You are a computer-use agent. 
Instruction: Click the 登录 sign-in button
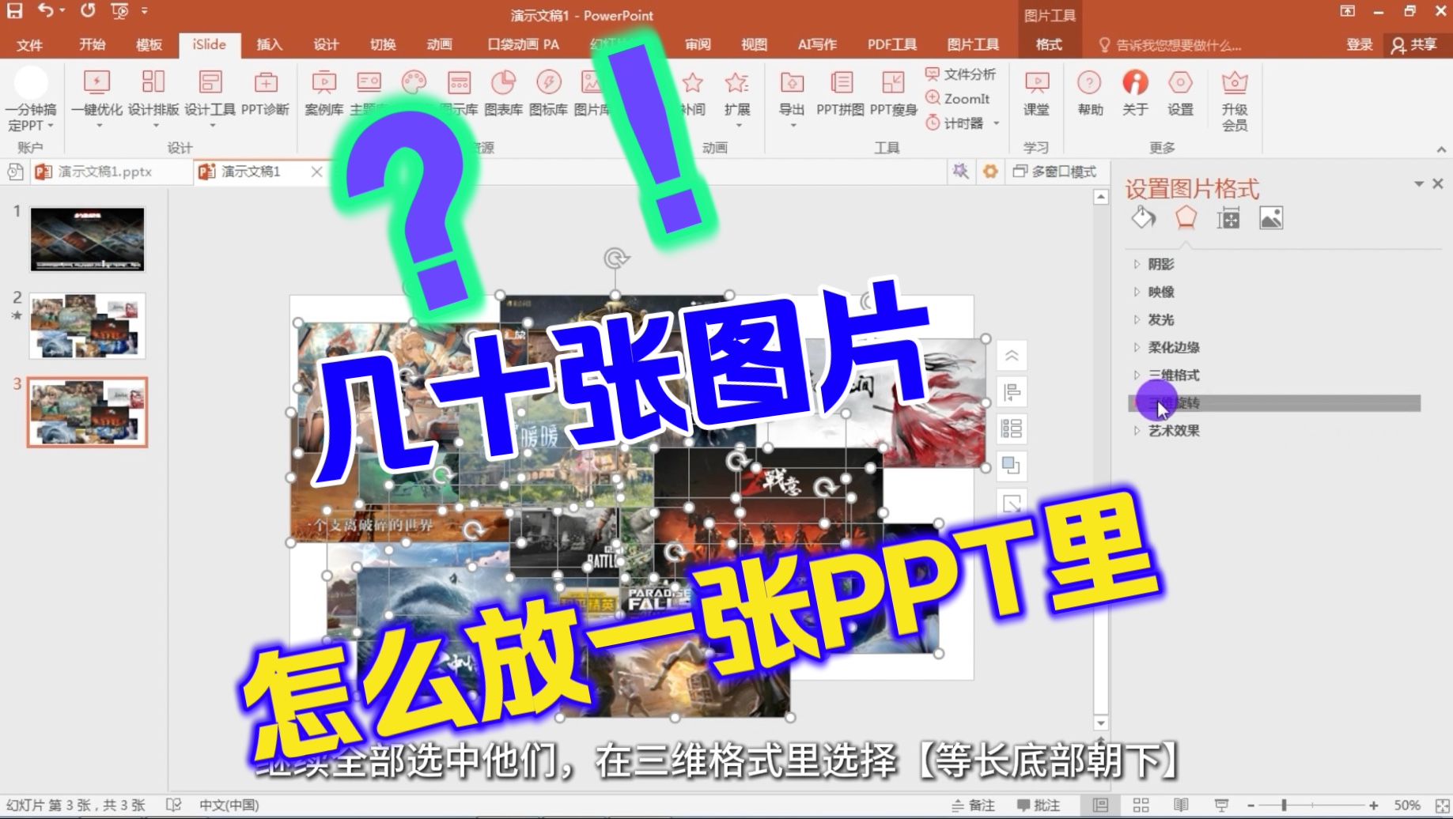[1358, 45]
